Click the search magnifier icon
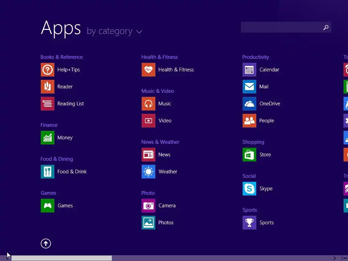Image resolution: width=348 pixels, height=261 pixels. tap(326, 27)
